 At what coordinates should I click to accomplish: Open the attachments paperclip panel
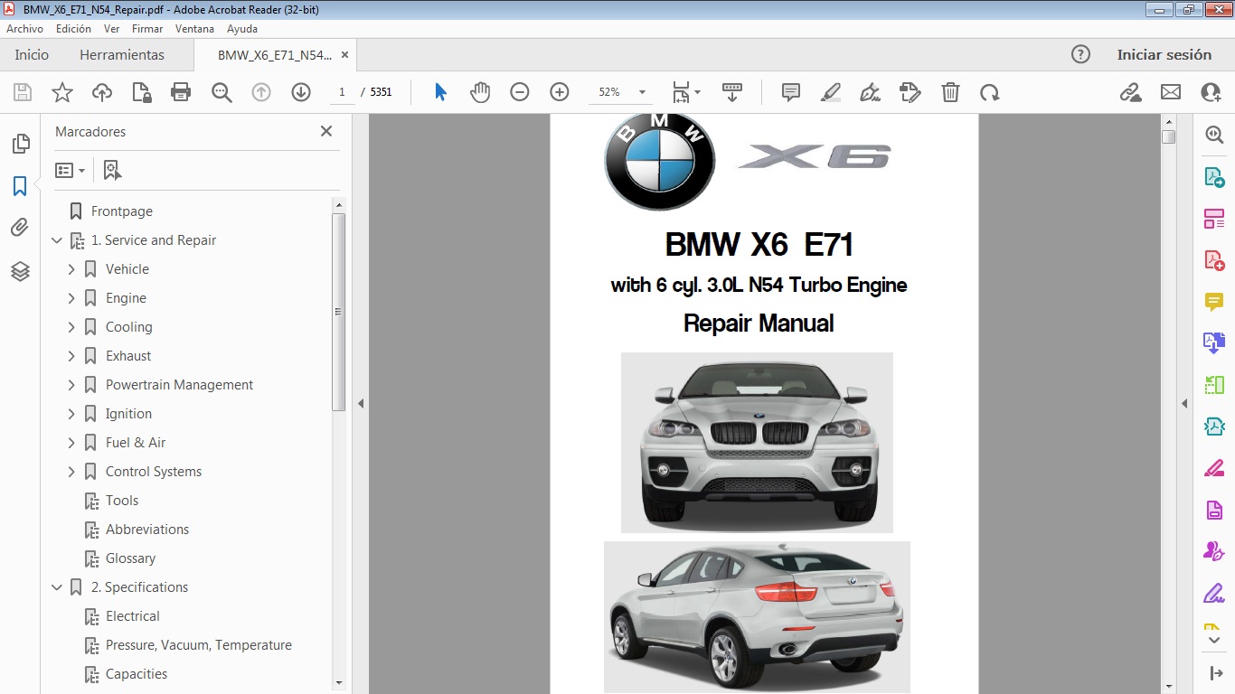tap(20, 228)
